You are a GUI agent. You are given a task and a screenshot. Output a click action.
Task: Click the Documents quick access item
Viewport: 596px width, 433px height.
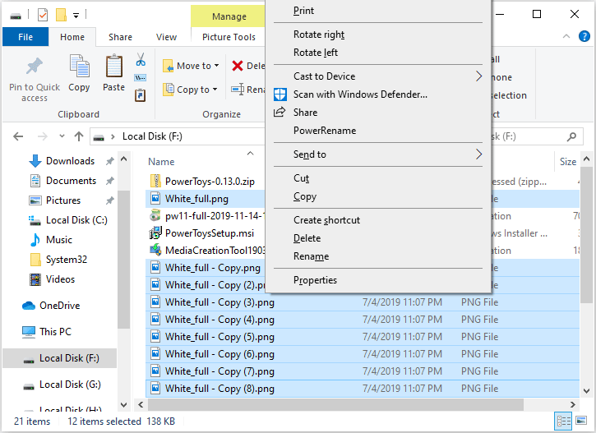tap(71, 181)
